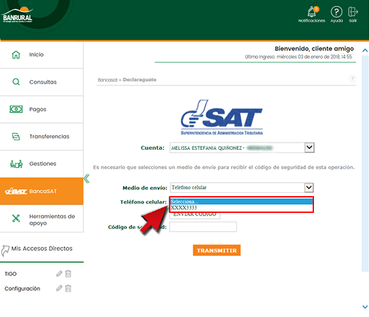Viewport: 369px width, 317px height.
Task: Open Medio de envío combo box
Action: [242, 187]
